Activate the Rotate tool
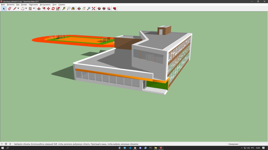The image size is (268, 150). point(53,9)
